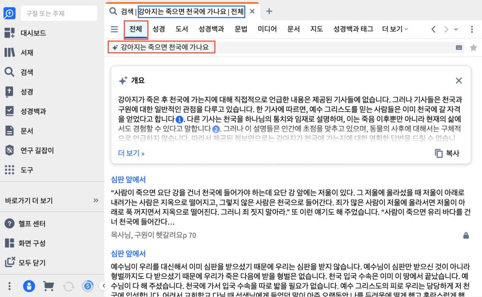
Task: Open the 서재 library icon
Action: click(9, 52)
